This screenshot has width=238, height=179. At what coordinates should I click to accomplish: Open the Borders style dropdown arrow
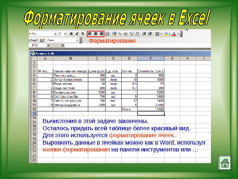[x=161, y=34]
